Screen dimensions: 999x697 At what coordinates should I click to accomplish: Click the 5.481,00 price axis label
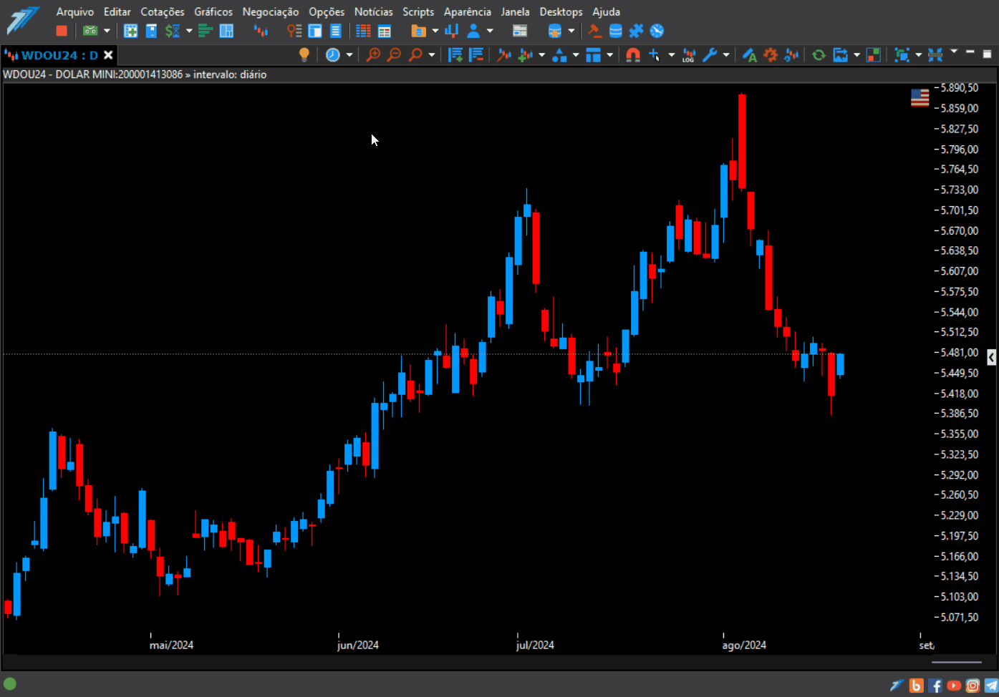[x=960, y=353]
